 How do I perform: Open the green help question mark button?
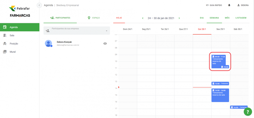tap(248, 112)
